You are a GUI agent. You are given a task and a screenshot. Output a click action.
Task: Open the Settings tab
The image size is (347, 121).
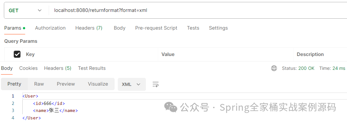tap(218, 28)
